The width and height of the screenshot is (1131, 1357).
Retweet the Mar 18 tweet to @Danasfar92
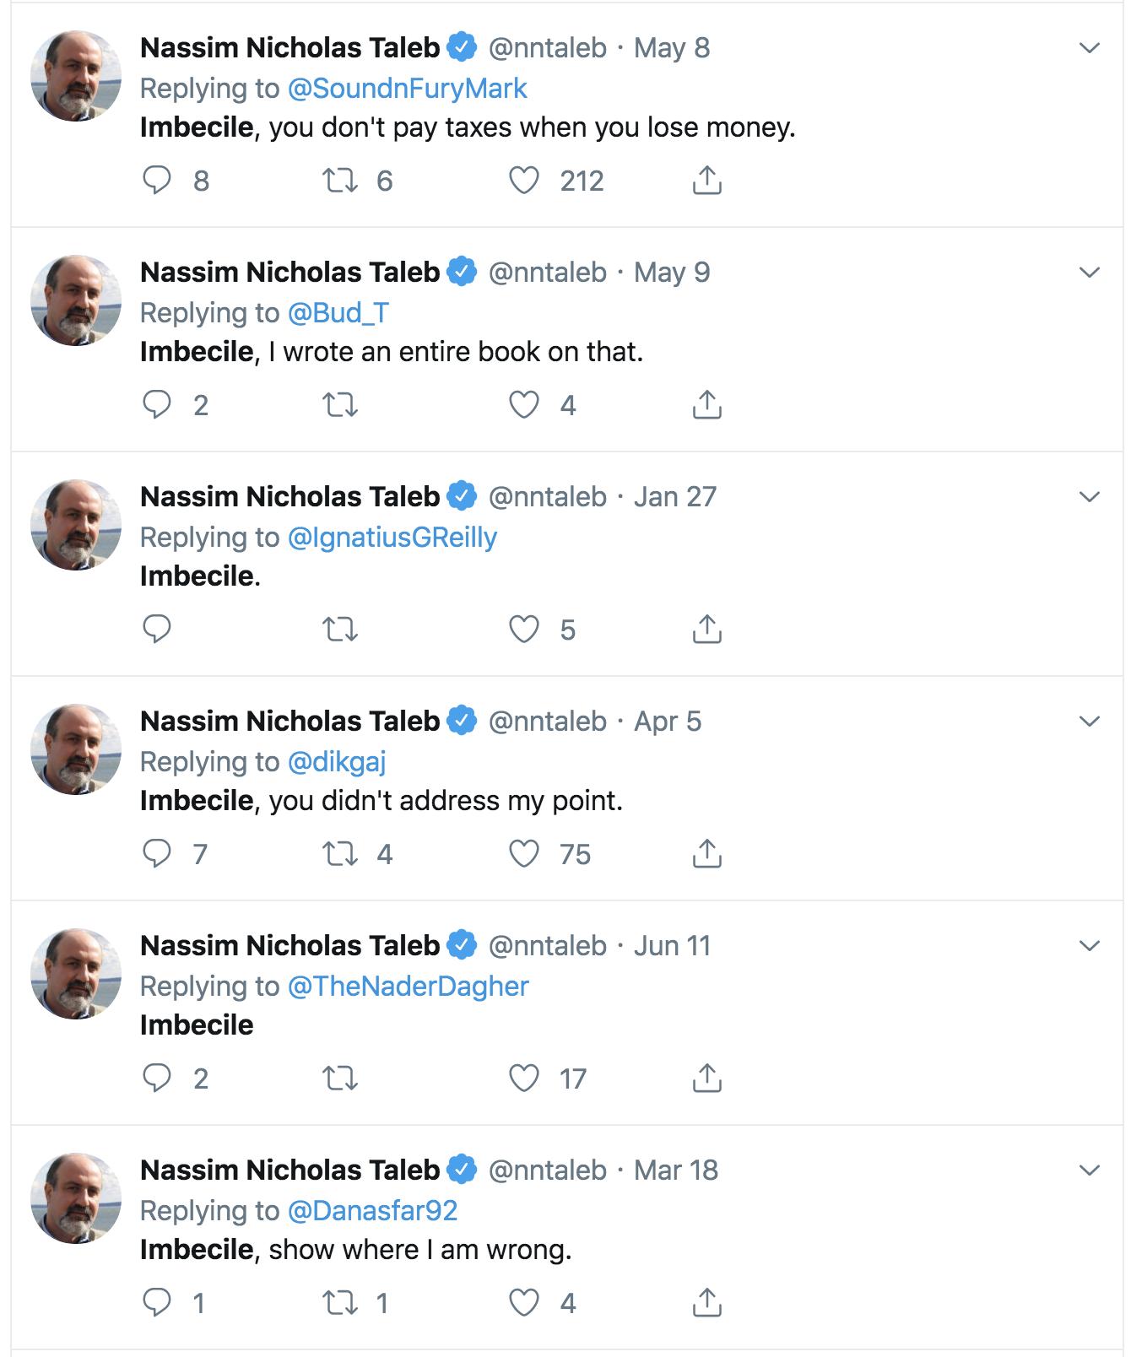(x=340, y=1303)
